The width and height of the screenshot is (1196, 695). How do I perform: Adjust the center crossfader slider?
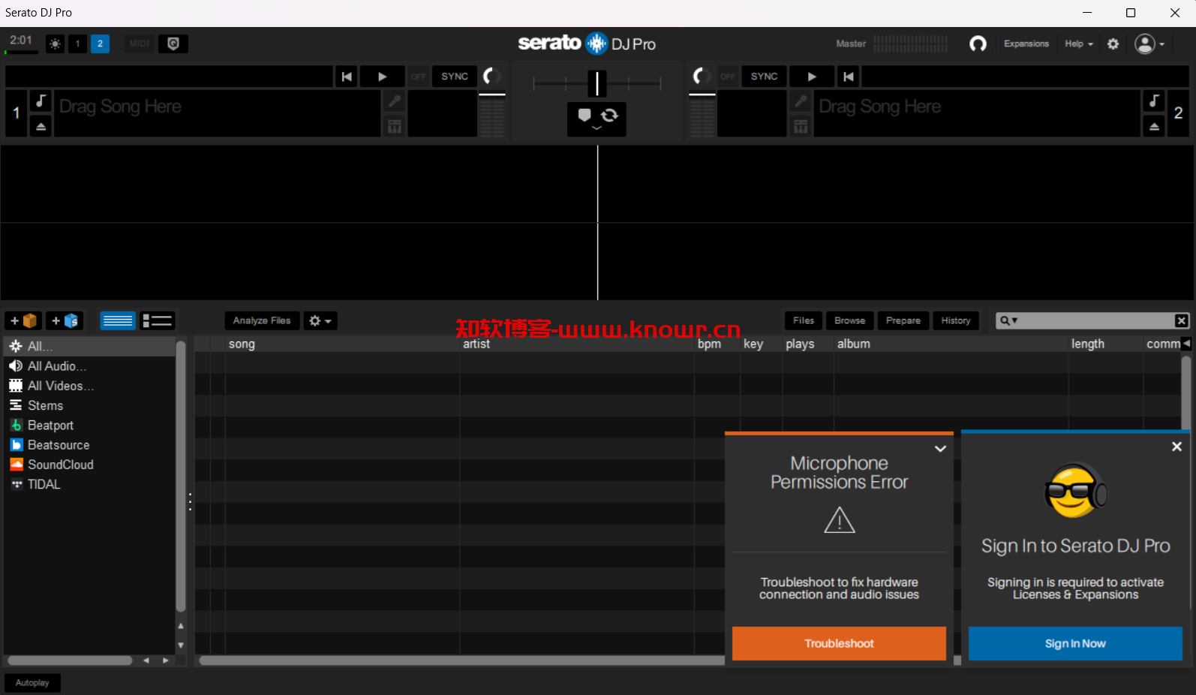pos(597,83)
